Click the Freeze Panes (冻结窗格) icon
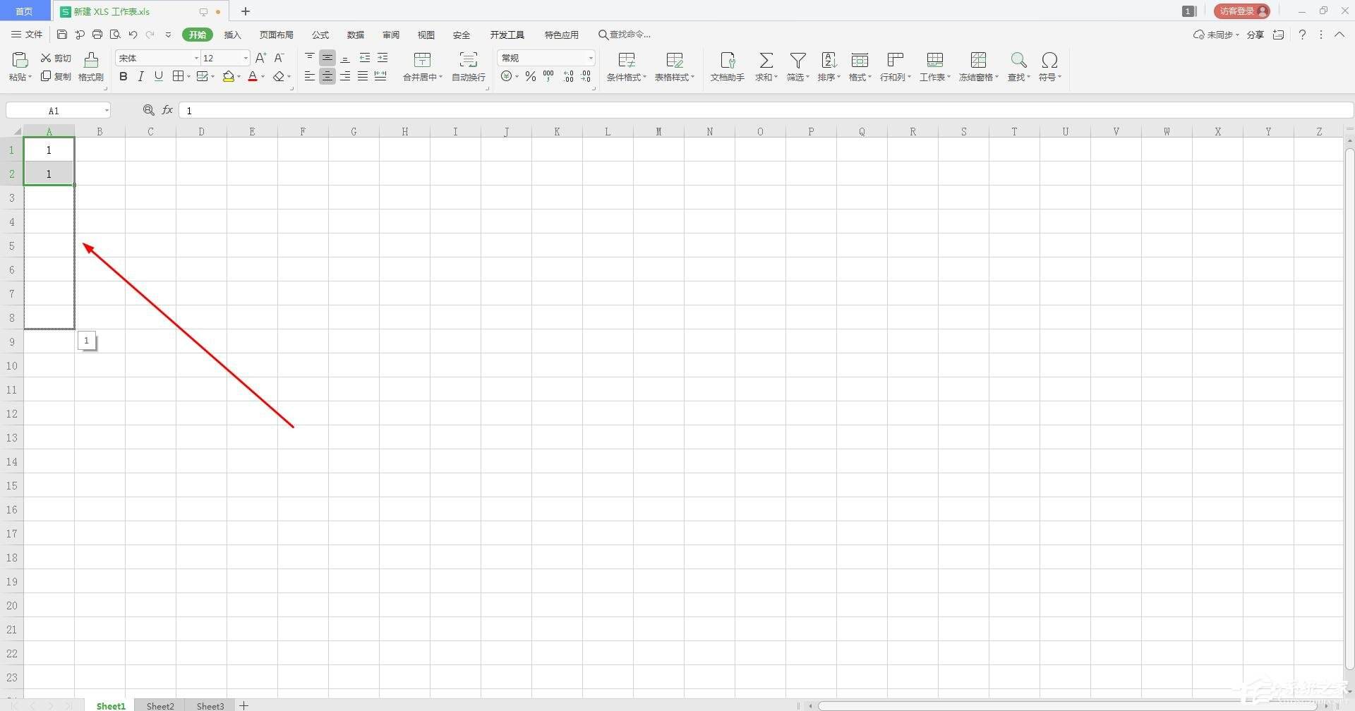 (978, 61)
